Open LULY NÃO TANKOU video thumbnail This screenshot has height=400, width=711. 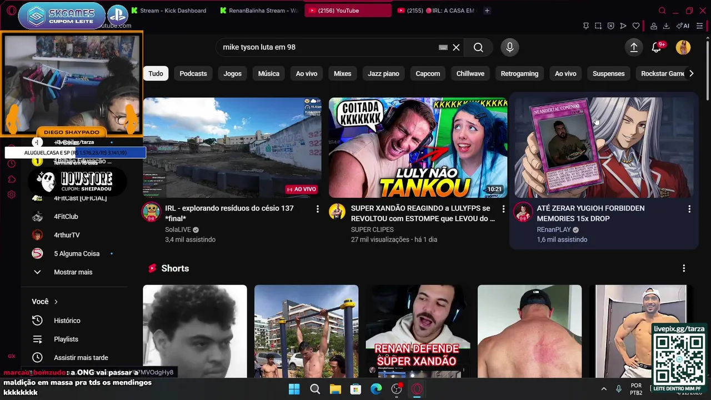click(418, 148)
